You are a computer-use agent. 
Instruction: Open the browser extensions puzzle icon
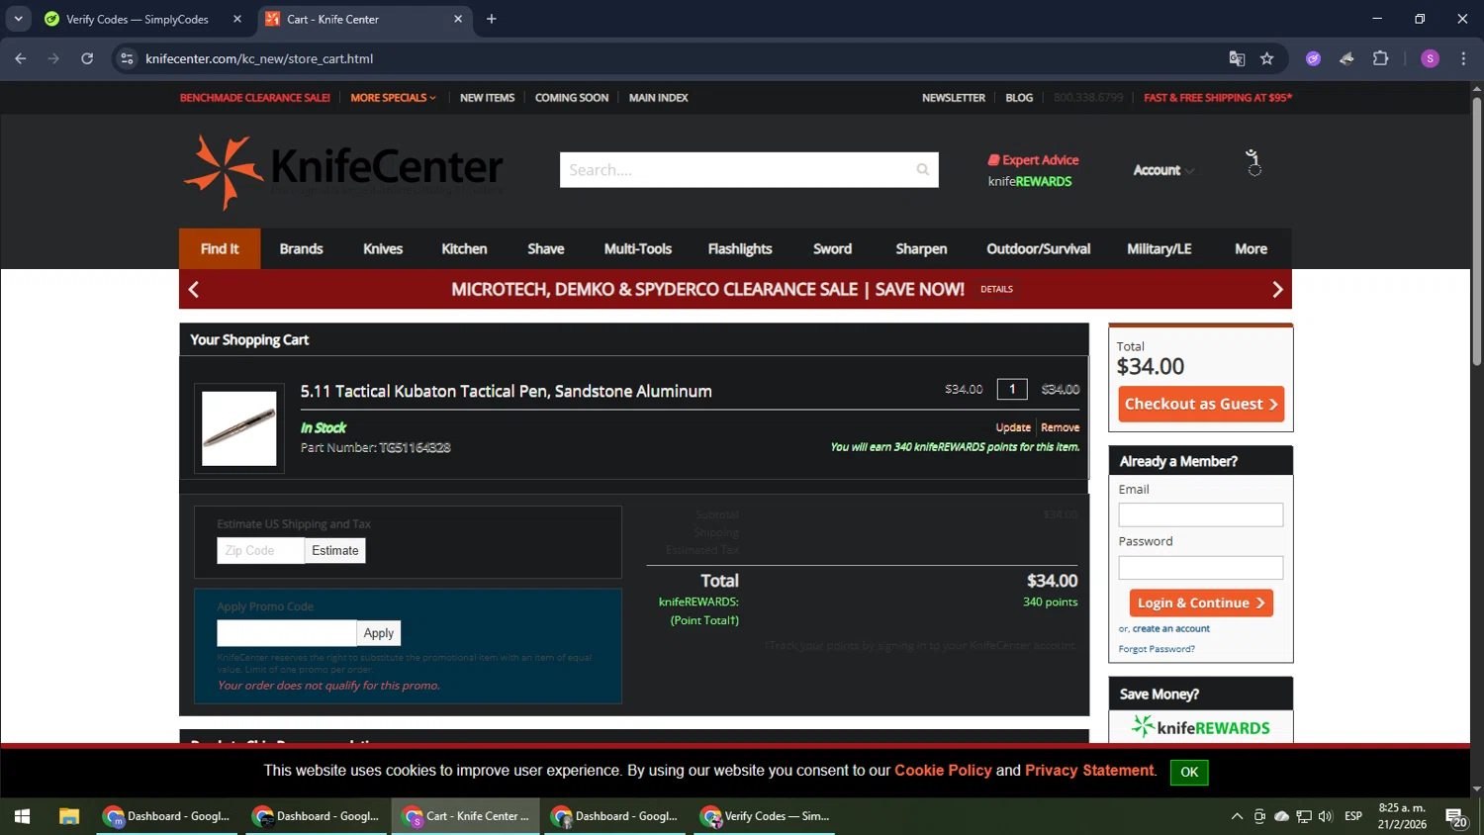pyautogui.click(x=1381, y=58)
